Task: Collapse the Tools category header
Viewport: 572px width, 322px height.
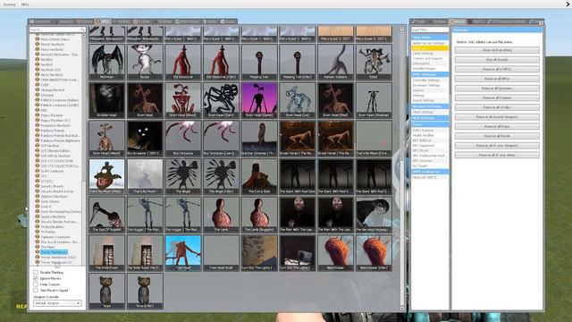Action: (x=430, y=124)
